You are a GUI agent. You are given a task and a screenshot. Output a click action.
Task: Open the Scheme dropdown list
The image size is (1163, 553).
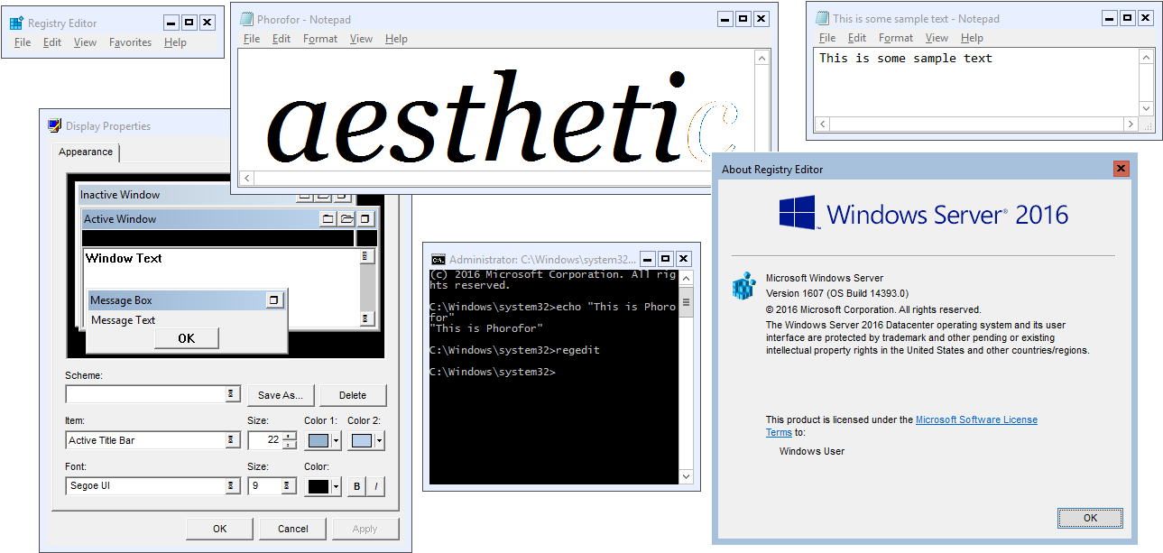coord(231,394)
